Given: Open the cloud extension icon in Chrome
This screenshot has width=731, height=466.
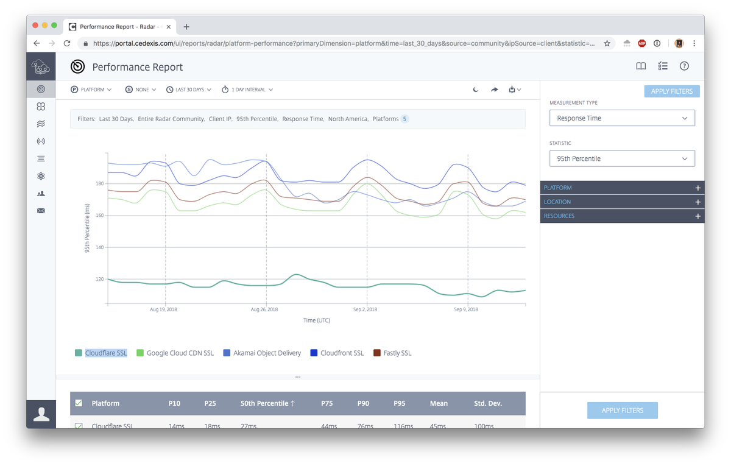Looking at the screenshot, I should [627, 43].
